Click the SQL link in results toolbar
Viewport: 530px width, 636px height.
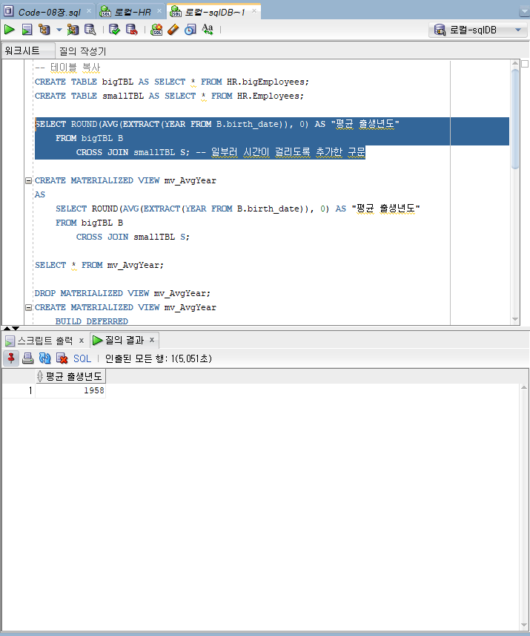click(82, 358)
